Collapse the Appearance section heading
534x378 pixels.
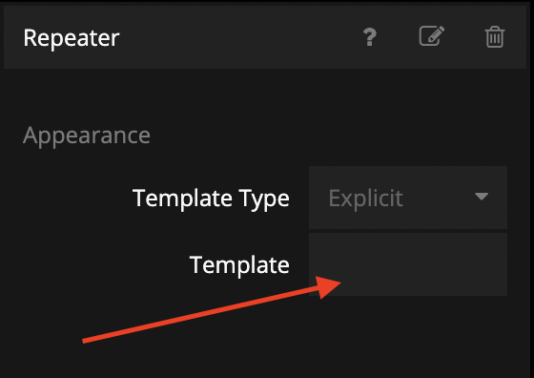[87, 136]
